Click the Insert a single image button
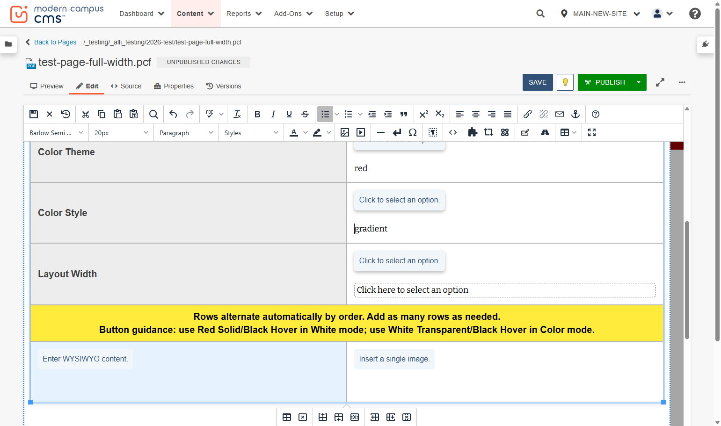 tap(394, 359)
